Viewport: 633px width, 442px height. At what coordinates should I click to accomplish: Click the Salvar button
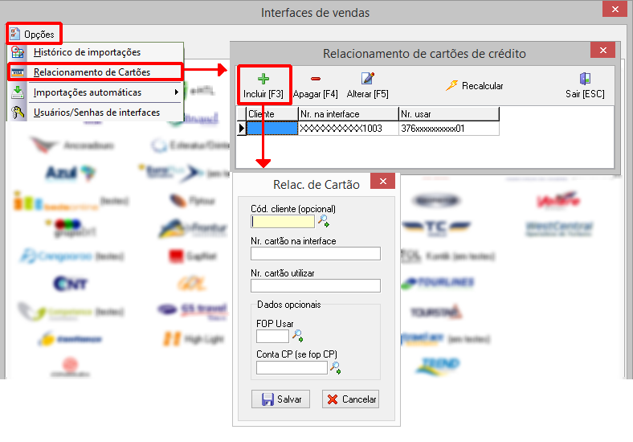click(280, 399)
